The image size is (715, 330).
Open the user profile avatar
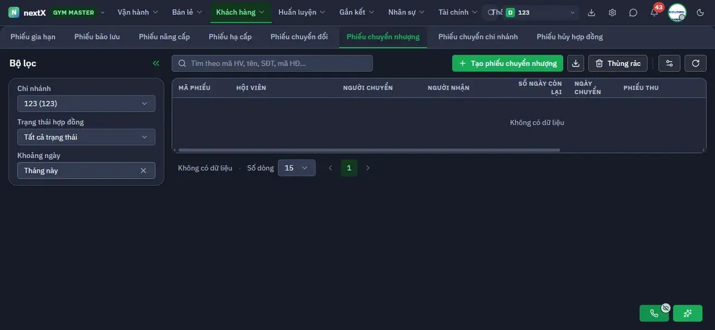click(x=677, y=12)
